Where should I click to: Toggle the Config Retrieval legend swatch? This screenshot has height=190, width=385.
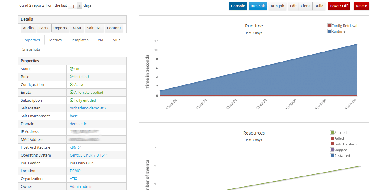coord(329,26)
